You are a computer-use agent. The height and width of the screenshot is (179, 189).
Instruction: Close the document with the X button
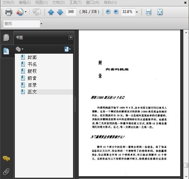(x=186, y=3)
